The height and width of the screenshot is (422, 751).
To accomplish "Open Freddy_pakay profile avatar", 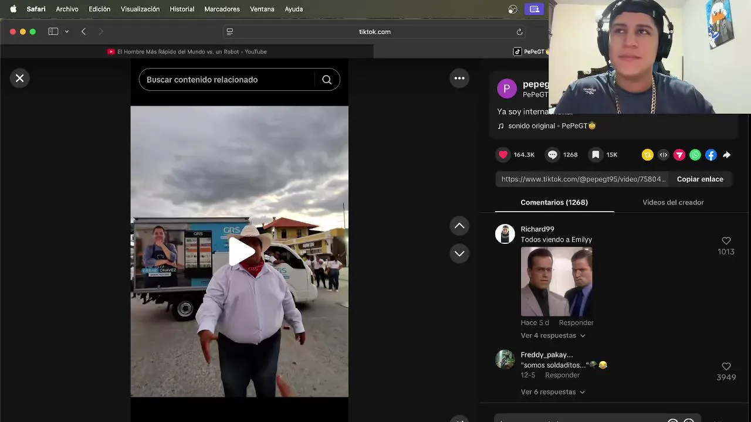I will [505, 359].
